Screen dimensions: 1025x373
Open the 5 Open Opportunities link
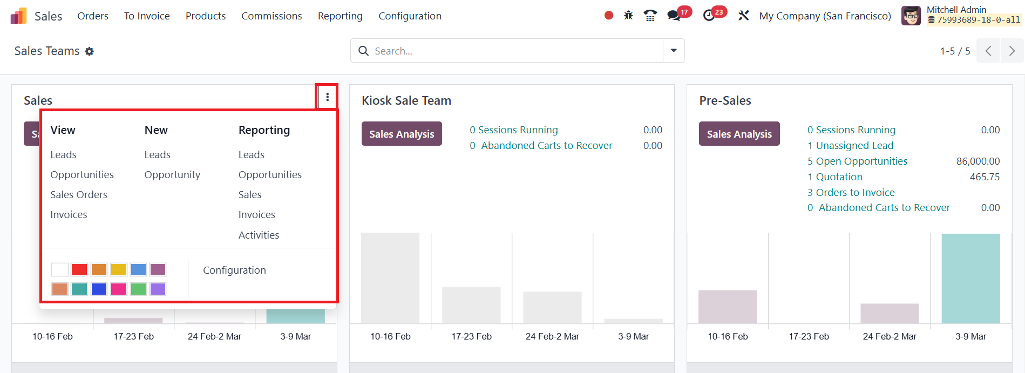point(857,161)
